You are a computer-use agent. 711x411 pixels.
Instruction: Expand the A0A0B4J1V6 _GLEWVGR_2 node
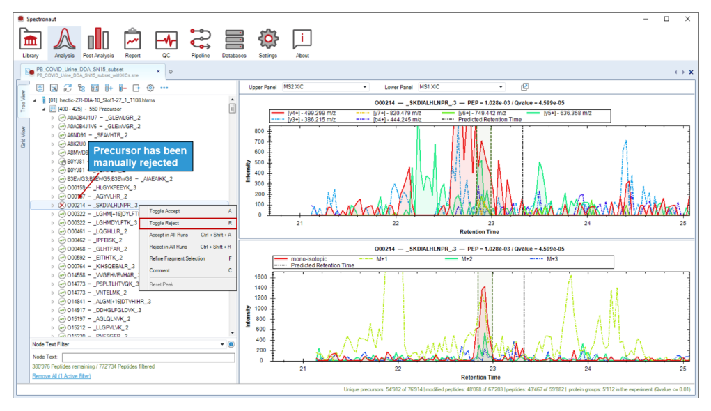(53, 127)
